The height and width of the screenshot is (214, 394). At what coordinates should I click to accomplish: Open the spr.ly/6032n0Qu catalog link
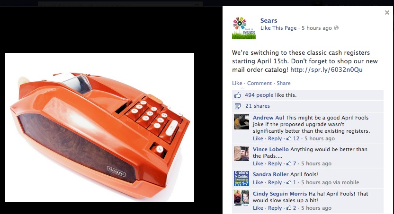(326, 69)
